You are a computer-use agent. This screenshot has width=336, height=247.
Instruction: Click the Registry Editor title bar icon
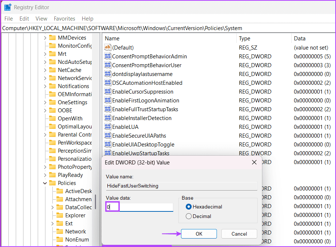7,7
